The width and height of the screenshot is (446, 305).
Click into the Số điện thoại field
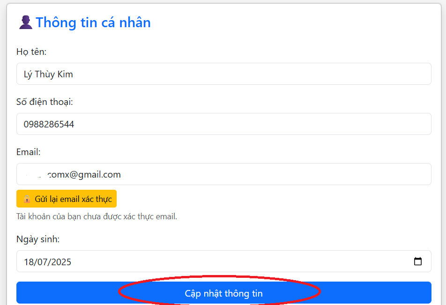tap(223, 124)
